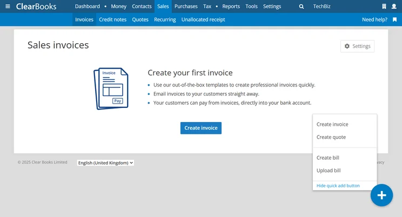This screenshot has height=217, width=402.
Task: Open the Tools menu
Action: [251, 6]
